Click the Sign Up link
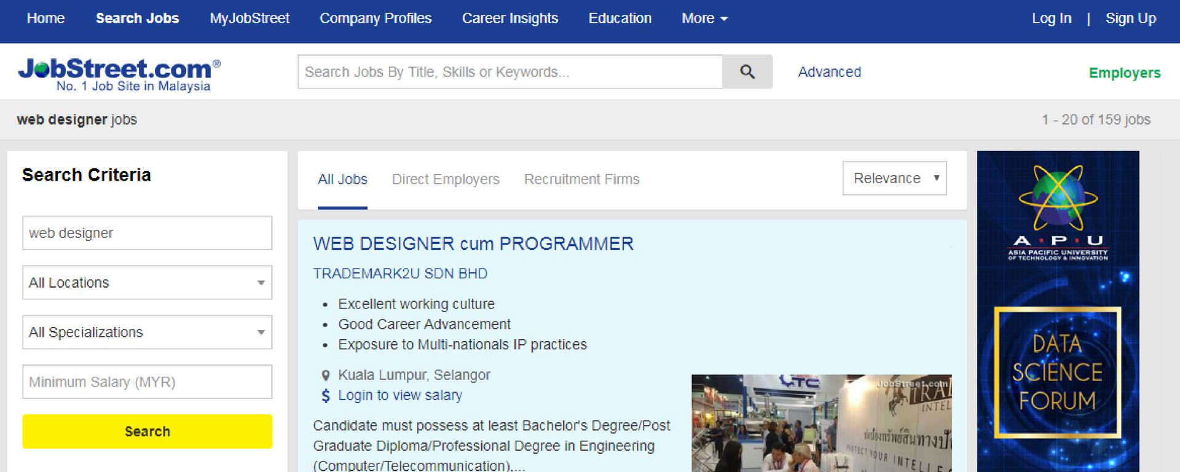 1131,18
